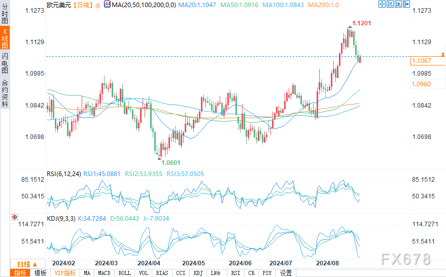Open the 日线 period dropdown
Viewport: 446px width, 277px height.
27,264
